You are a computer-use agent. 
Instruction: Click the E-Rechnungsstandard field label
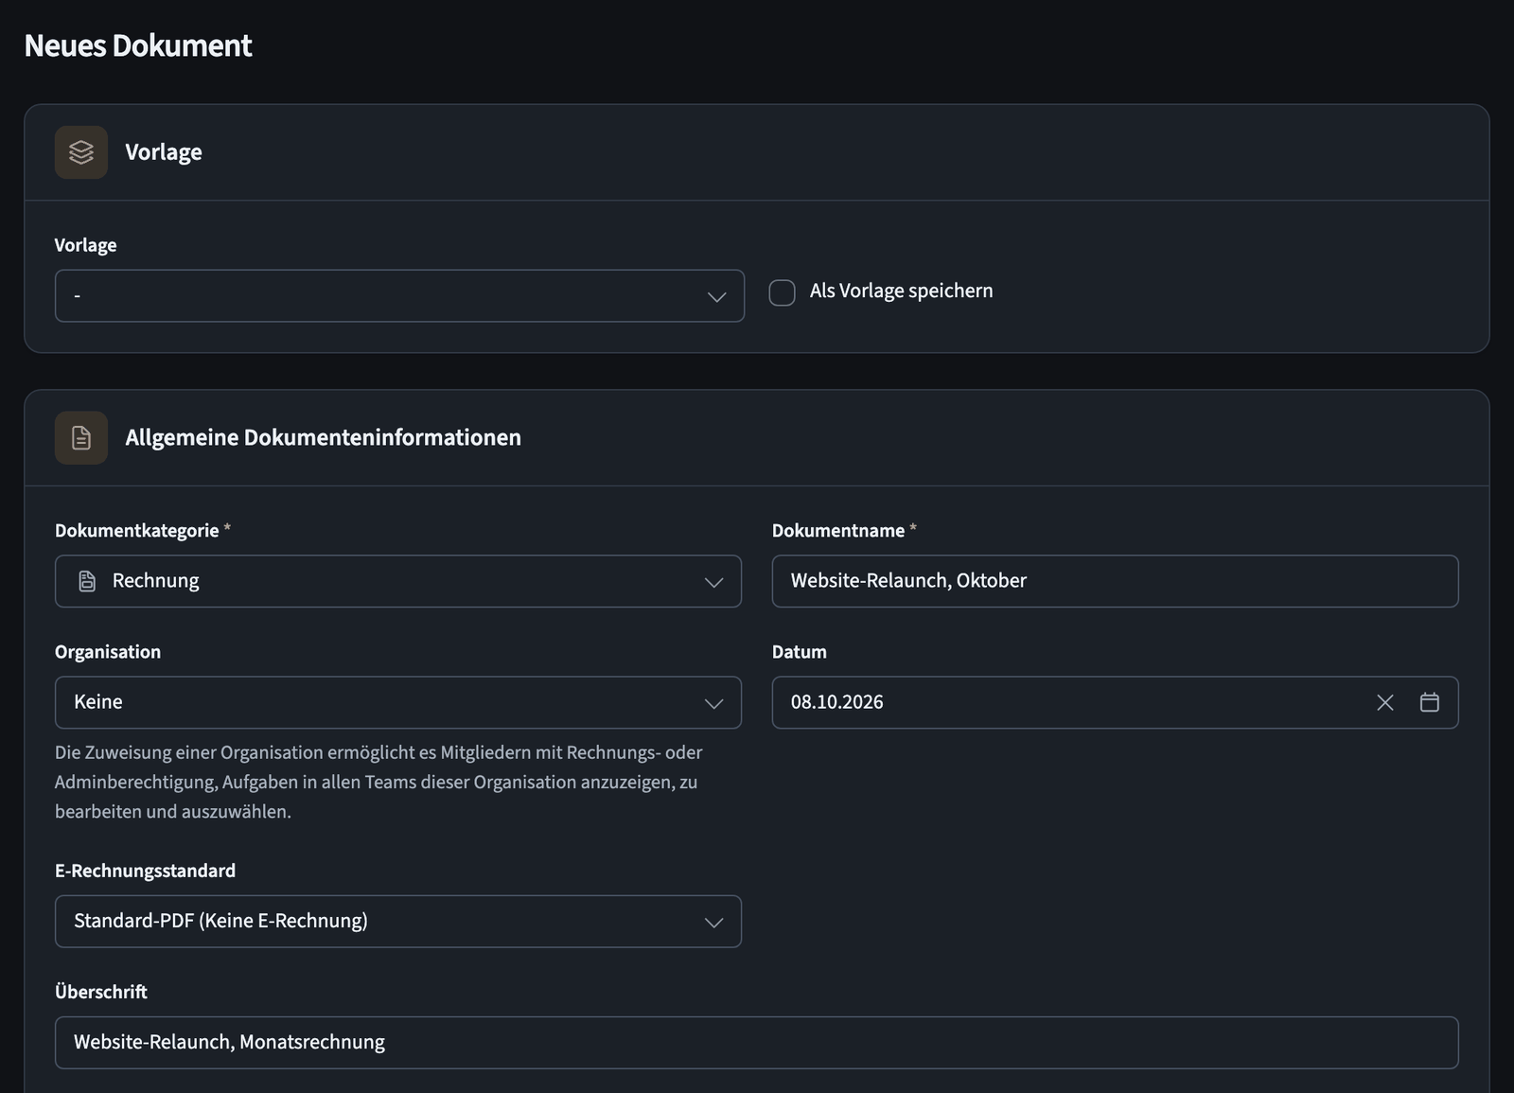coord(146,871)
